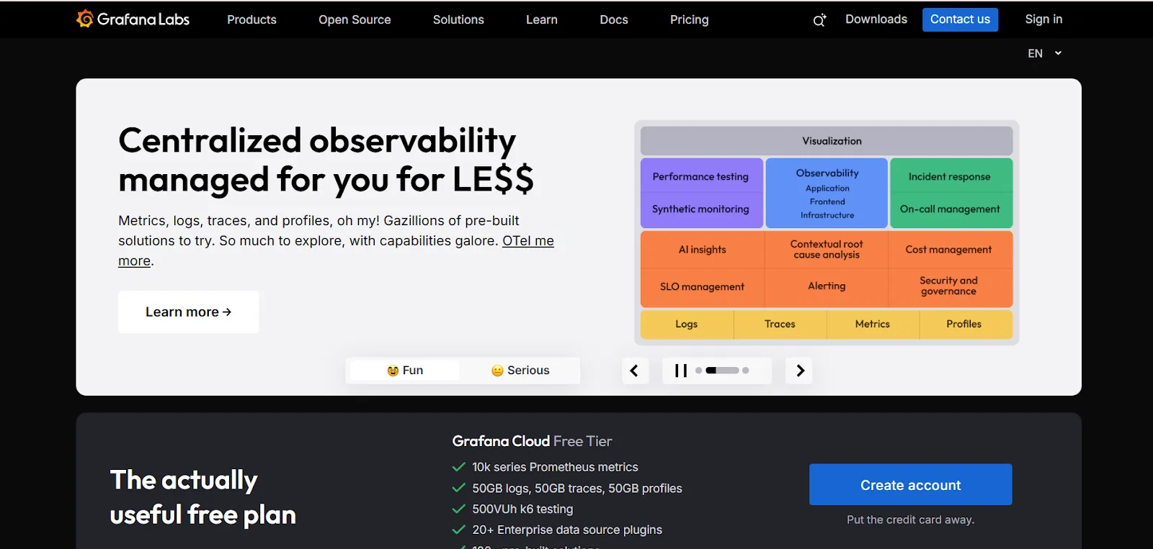The height and width of the screenshot is (549, 1153).
Task: Click the Cost management tile
Action: (x=951, y=250)
